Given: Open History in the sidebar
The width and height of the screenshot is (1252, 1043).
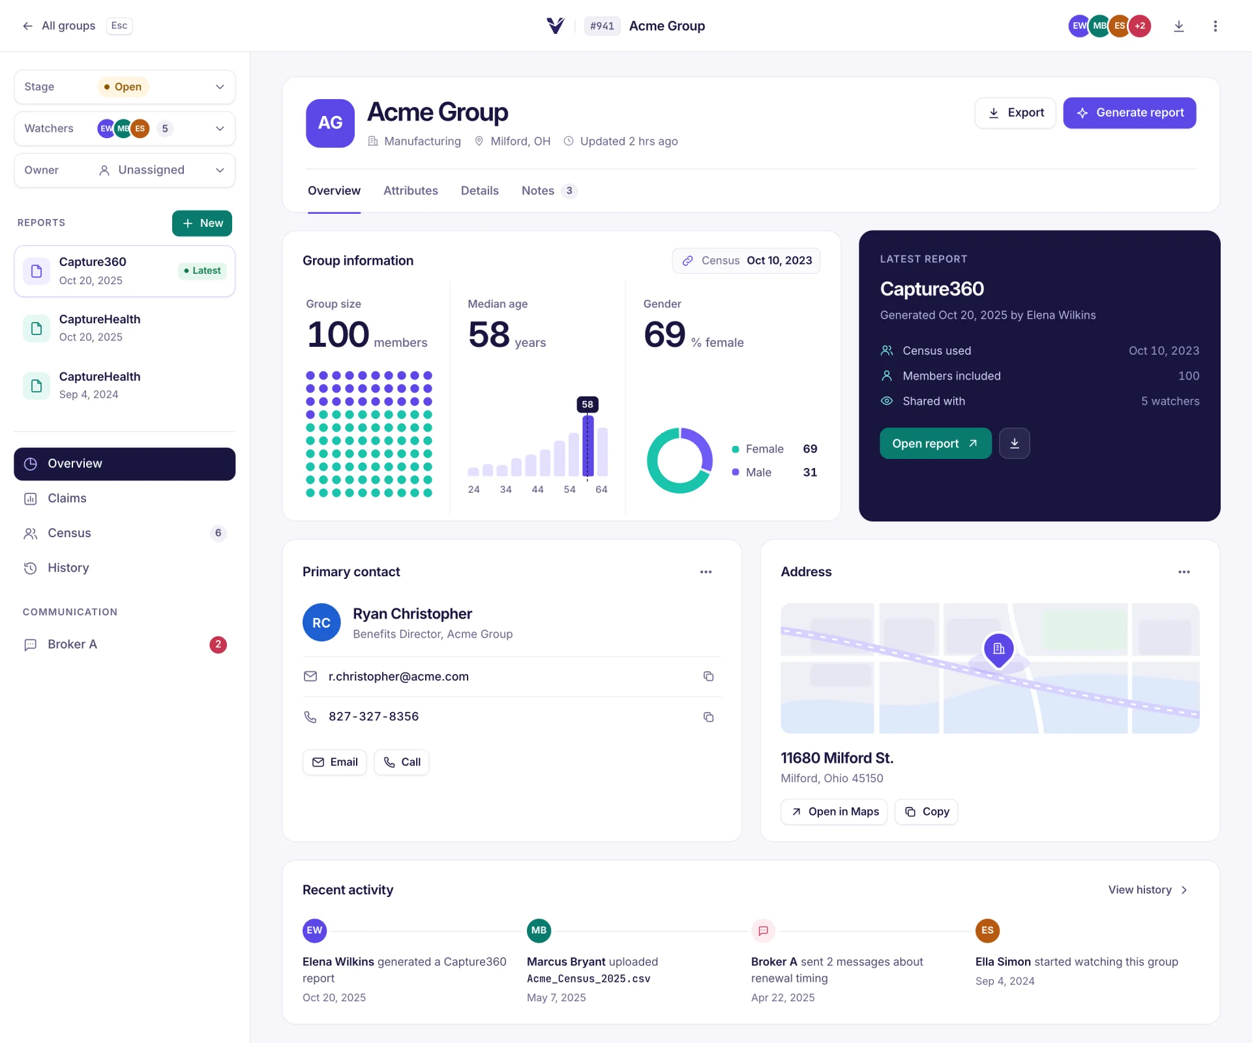Looking at the screenshot, I should point(125,568).
